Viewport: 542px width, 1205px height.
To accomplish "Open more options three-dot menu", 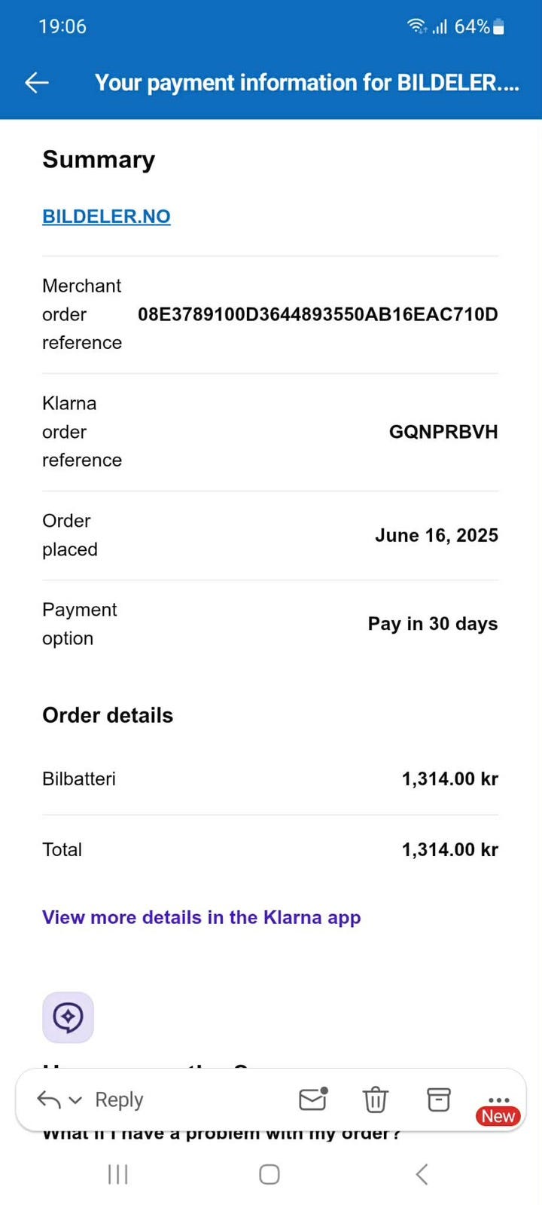I will [499, 1100].
